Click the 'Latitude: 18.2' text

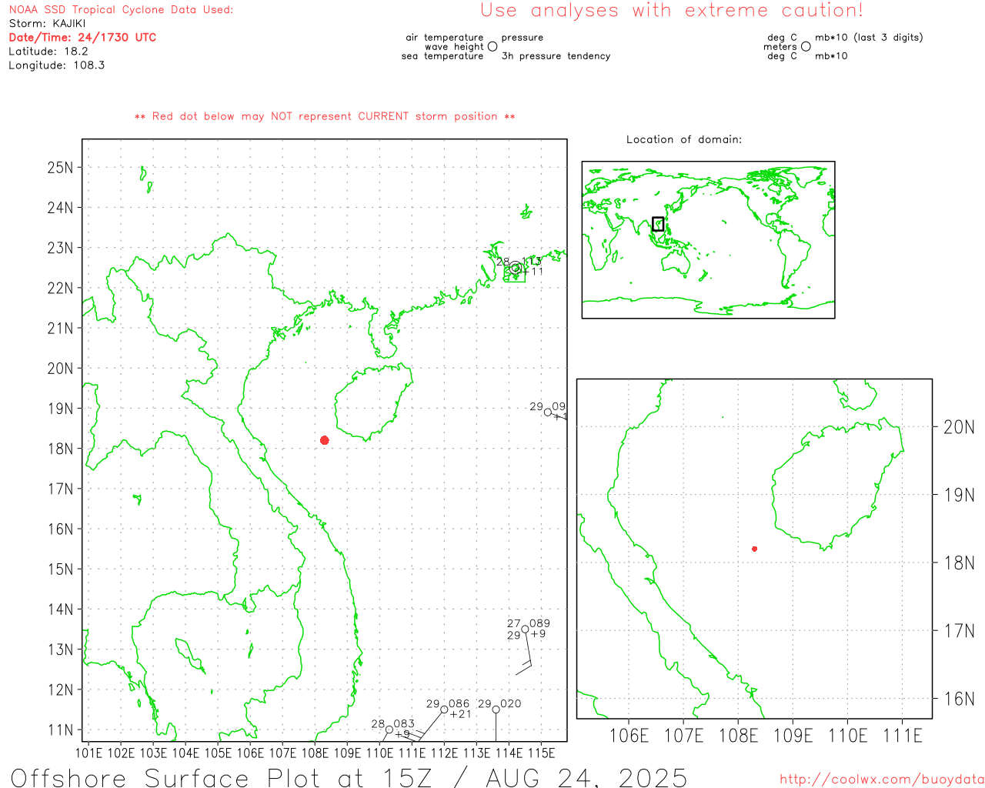[x=48, y=52]
